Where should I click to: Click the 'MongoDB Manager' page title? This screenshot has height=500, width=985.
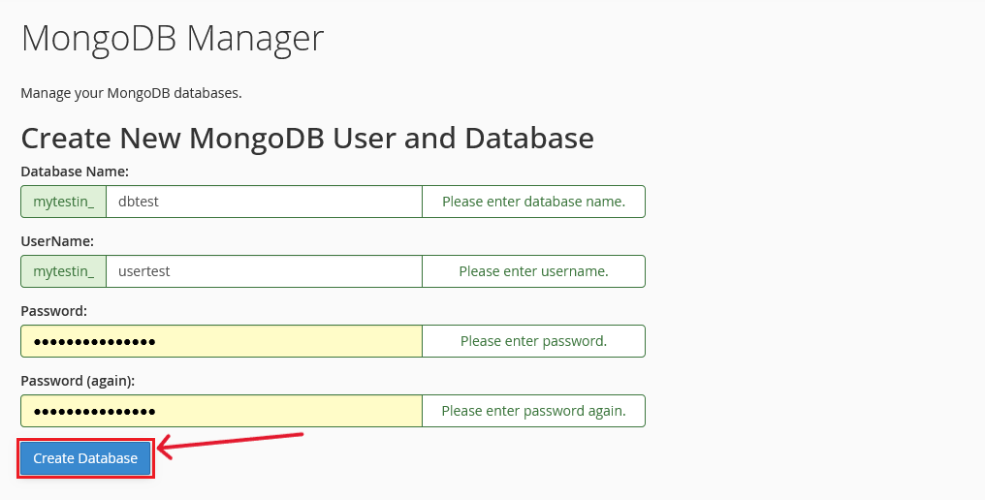click(173, 39)
